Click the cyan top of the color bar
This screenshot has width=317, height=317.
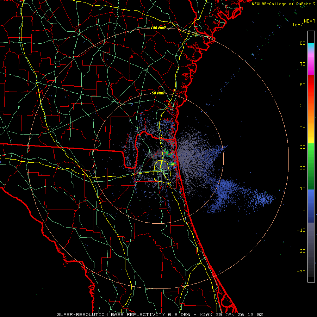311,46
